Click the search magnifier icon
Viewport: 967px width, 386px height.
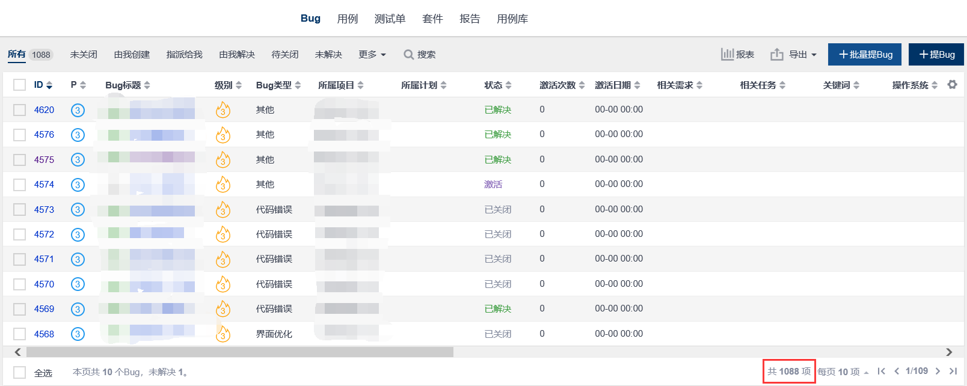coord(409,55)
